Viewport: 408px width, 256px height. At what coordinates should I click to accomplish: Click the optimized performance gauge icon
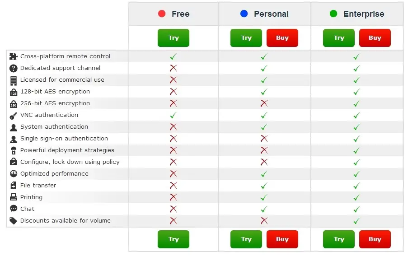13,174
